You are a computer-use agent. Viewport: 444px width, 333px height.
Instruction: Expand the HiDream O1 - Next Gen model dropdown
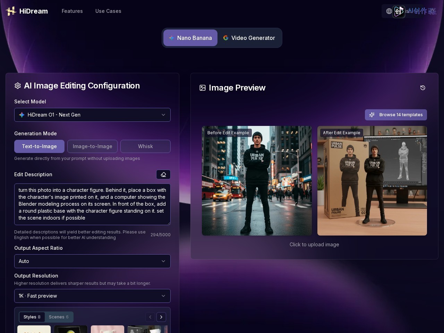click(92, 115)
